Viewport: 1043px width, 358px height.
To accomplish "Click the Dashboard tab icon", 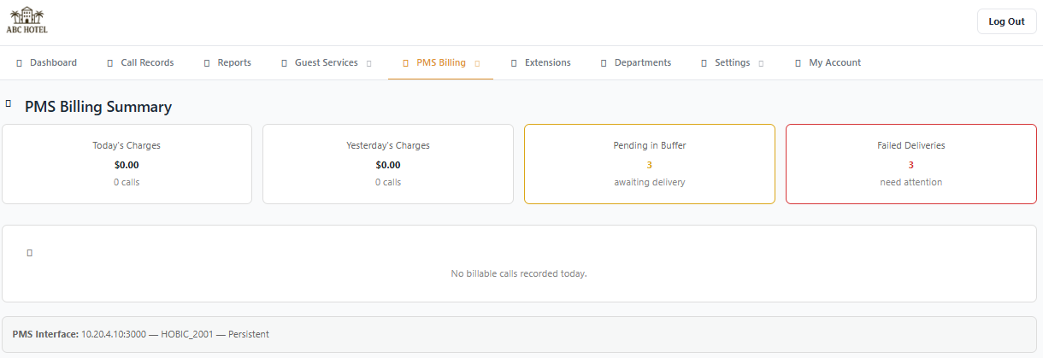I will [19, 63].
